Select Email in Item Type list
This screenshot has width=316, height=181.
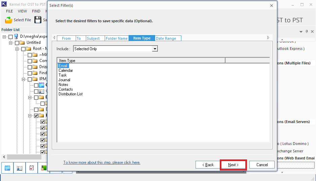pos(63,66)
